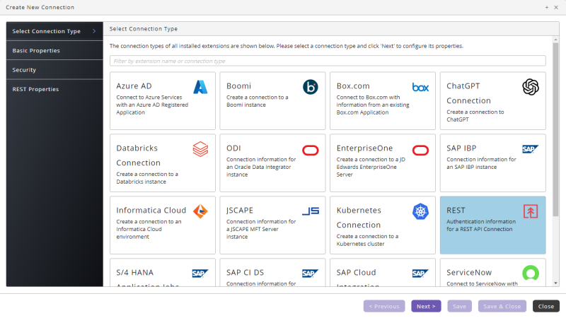Click the plus icon in title bar
This screenshot has height=318, width=566.
[547, 7]
